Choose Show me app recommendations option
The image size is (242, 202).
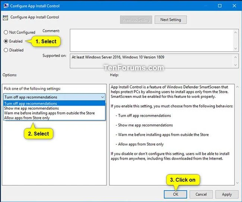(x=54, y=108)
